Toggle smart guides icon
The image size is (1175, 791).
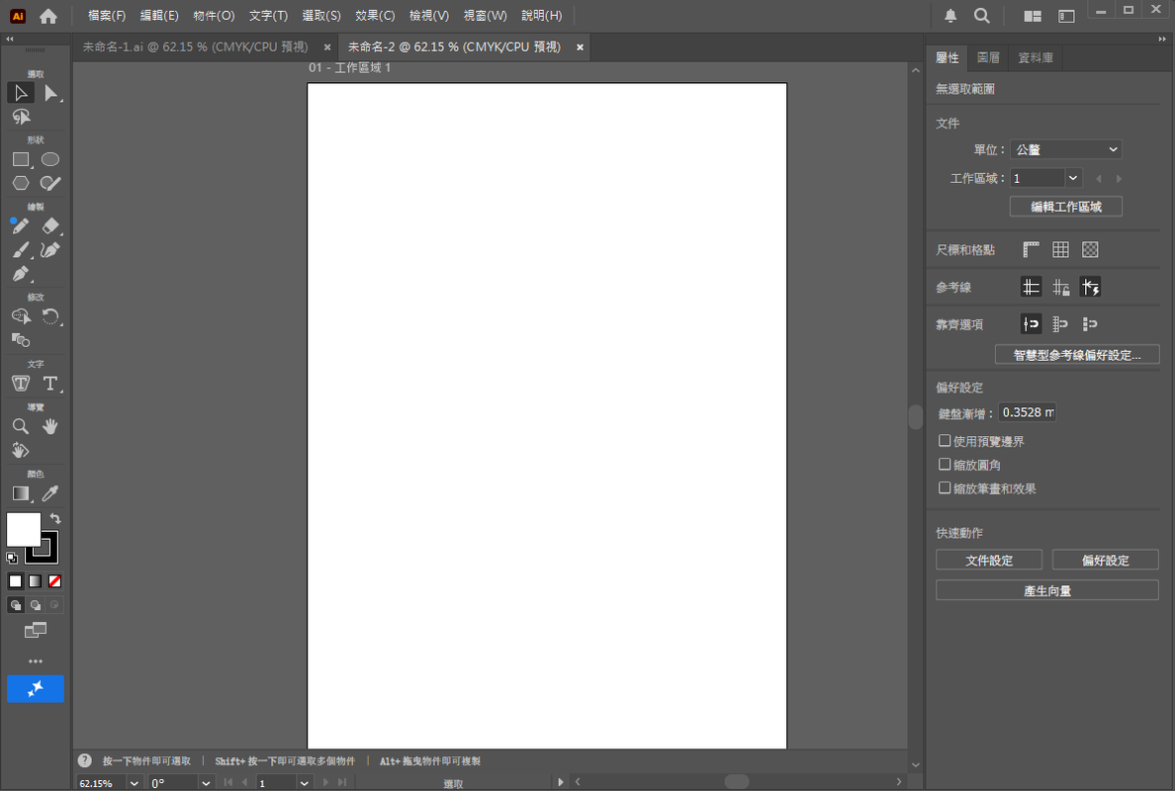1090,287
